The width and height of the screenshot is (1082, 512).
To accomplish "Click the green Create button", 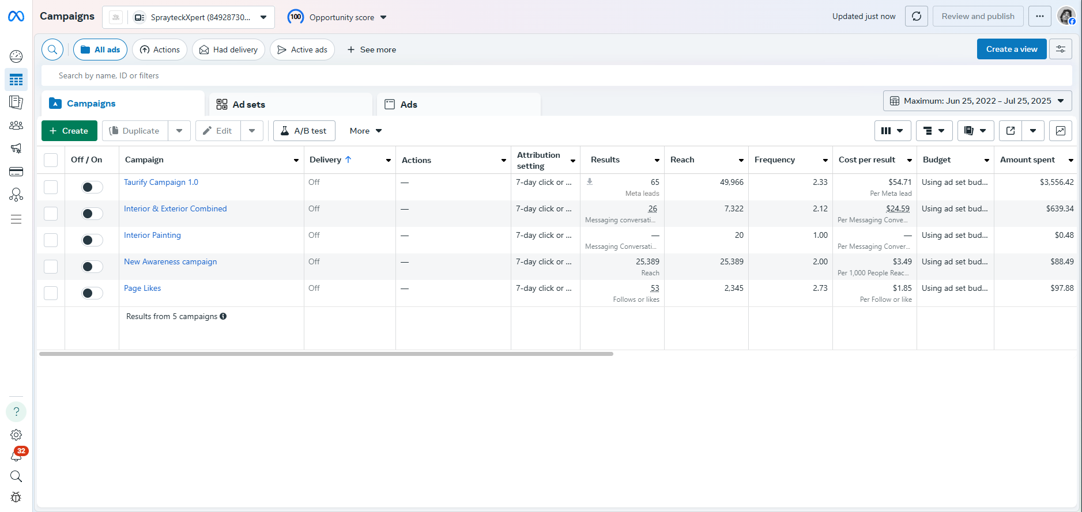I will (69, 131).
